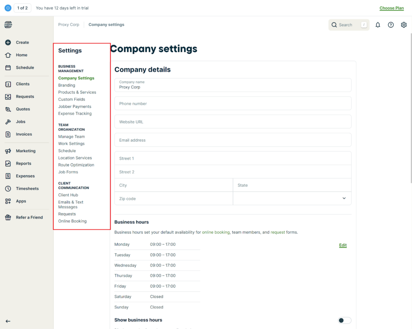Open Marketing megaphone icon
This screenshot has height=329, width=412.
click(8, 151)
